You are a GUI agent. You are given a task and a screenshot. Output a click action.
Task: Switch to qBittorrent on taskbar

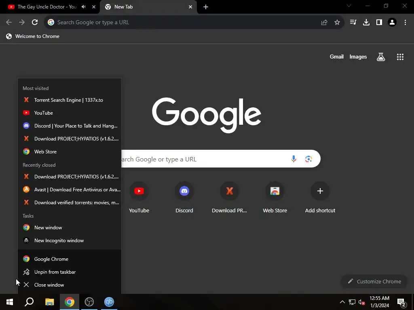click(x=109, y=302)
